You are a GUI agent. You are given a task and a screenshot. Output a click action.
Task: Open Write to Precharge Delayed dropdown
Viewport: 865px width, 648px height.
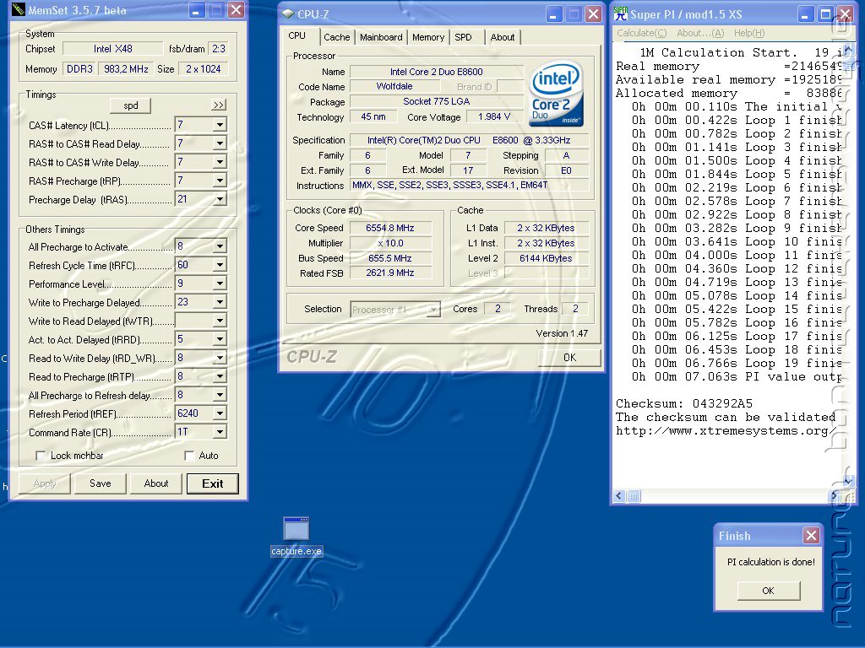[x=220, y=302]
